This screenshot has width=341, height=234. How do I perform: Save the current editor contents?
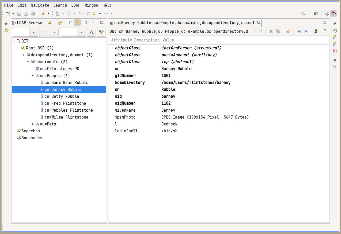(19, 13)
